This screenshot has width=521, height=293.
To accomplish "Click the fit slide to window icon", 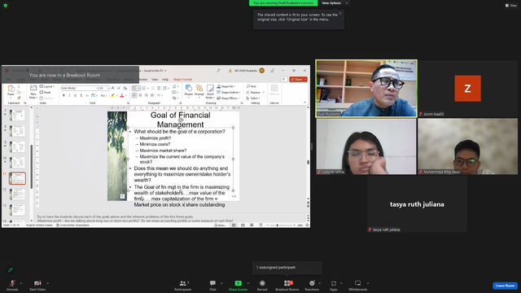I will tap(308, 225).
